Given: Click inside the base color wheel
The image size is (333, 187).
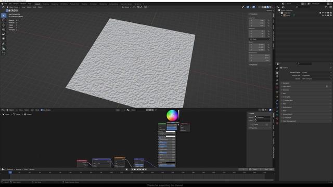Looking at the screenshot, I should pyautogui.click(x=172, y=115).
